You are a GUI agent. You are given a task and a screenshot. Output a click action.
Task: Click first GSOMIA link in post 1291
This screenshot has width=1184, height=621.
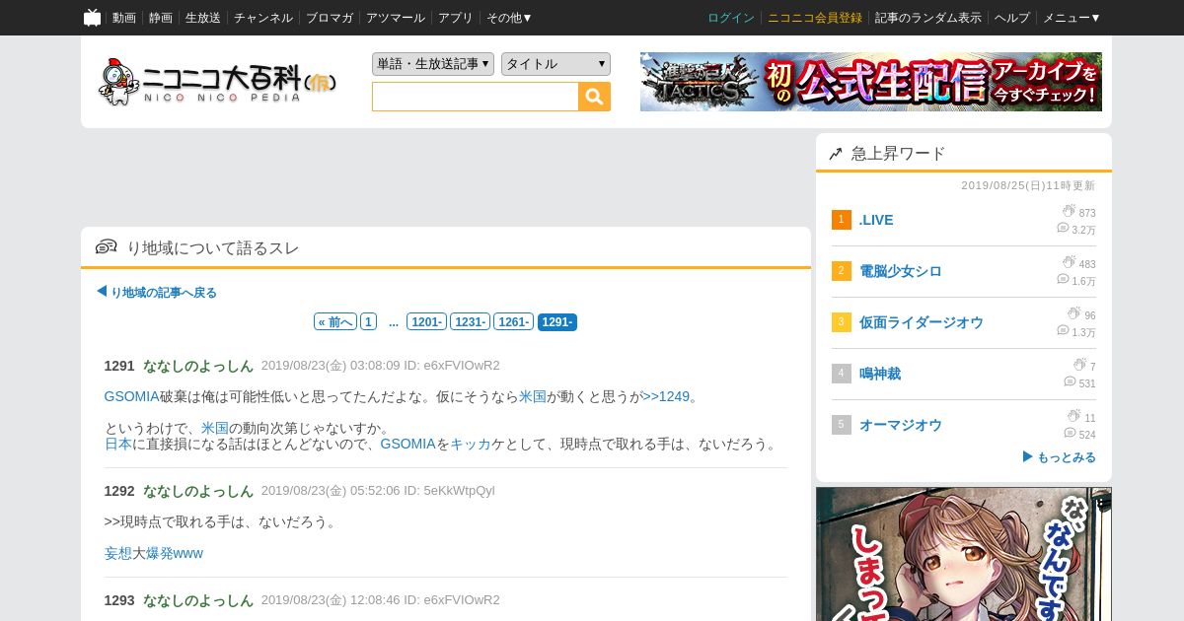(x=131, y=396)
